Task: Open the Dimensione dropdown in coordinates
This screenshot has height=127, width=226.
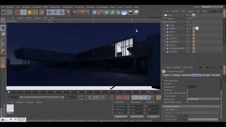Action: [137, 116]
